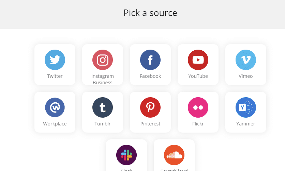Viewport: 285px width, 171px height.
Task: Click the Vimeo text label
Action: point(246,76)
